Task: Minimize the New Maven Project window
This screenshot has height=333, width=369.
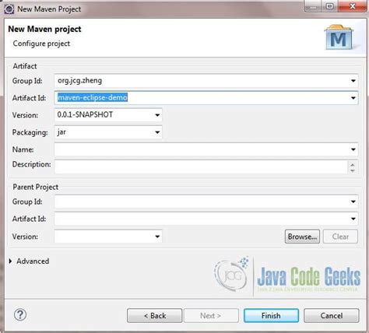Action: tap(313, 6)
